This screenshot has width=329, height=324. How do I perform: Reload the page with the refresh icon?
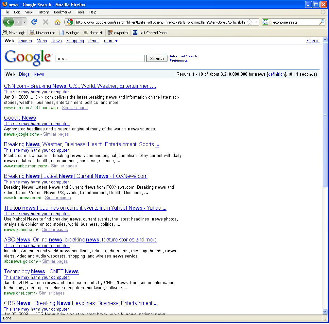pyautogui.click(x=34, y=22)
